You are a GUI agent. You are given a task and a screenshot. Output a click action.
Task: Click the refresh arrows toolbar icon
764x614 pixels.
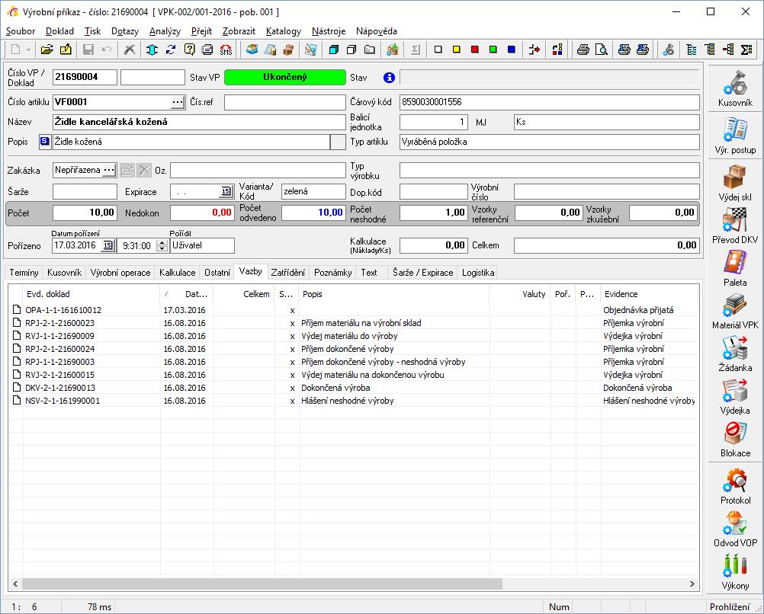point(171,50)
